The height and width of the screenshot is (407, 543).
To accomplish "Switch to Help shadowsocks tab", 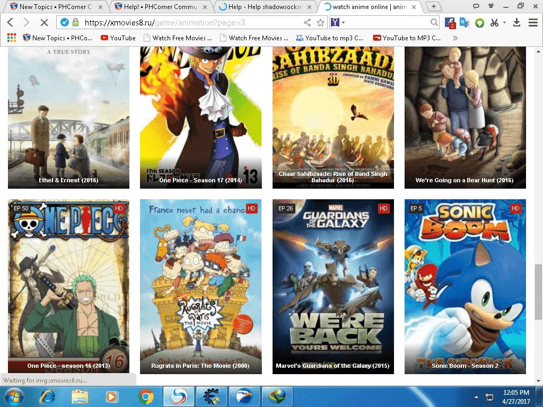I will [265, 6].
